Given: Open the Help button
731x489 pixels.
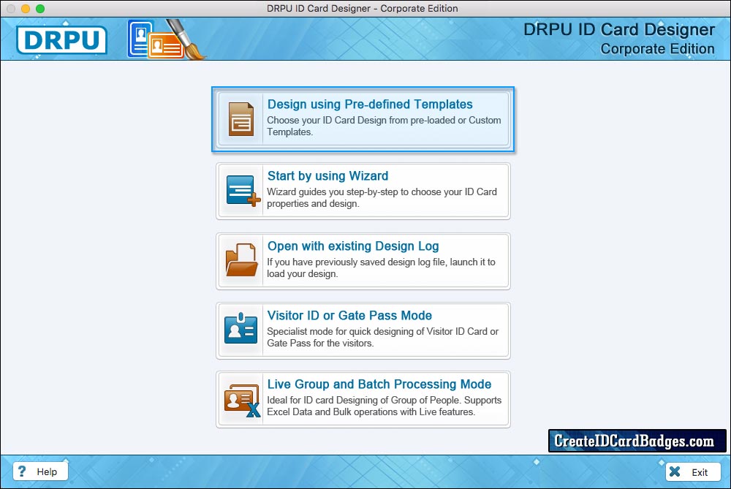Looking at the screenshot, I should (40, 471).
